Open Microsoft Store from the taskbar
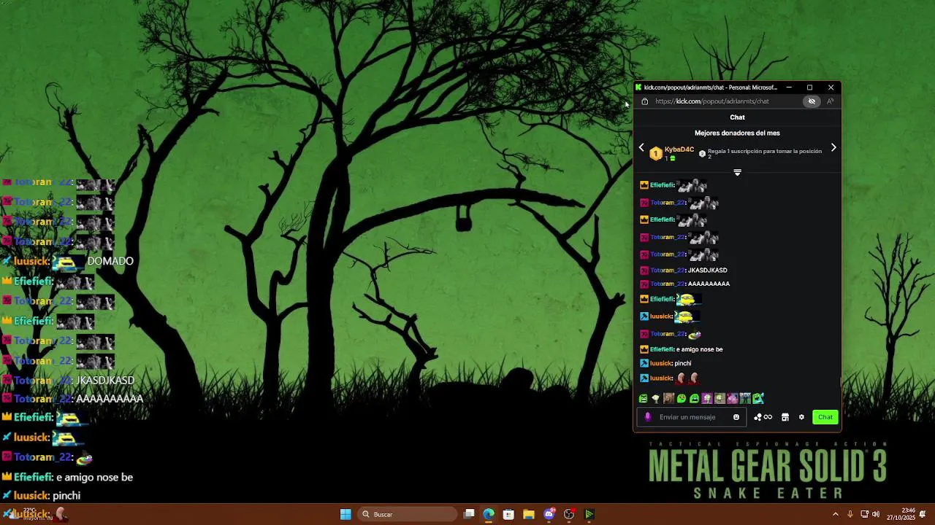 (508, 514)
